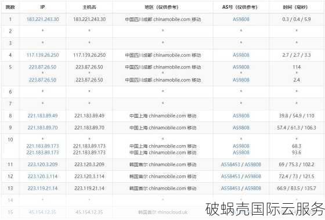
Task: Select the time value 2.7 / 2.7 / 3.3
Action: (x=297, y=55)
